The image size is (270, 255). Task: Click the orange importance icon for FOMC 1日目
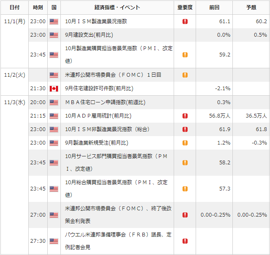[x=185, y=75]
